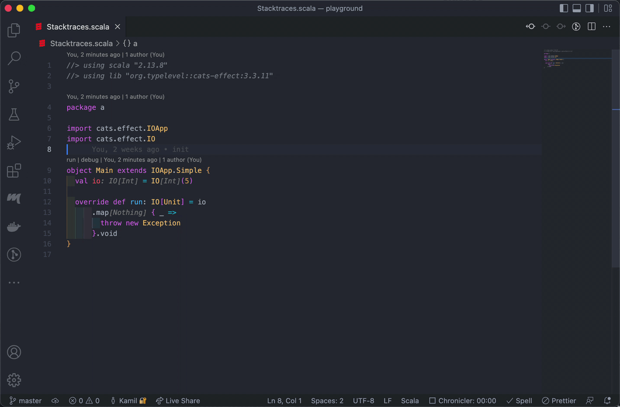The height and width of the screenshot is (407, 620).
Task: Click the inline blame 'You, 2 weeks ago • init'
Action: 140,149
